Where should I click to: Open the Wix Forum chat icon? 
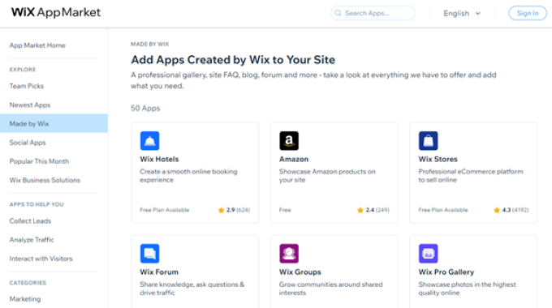149,254
